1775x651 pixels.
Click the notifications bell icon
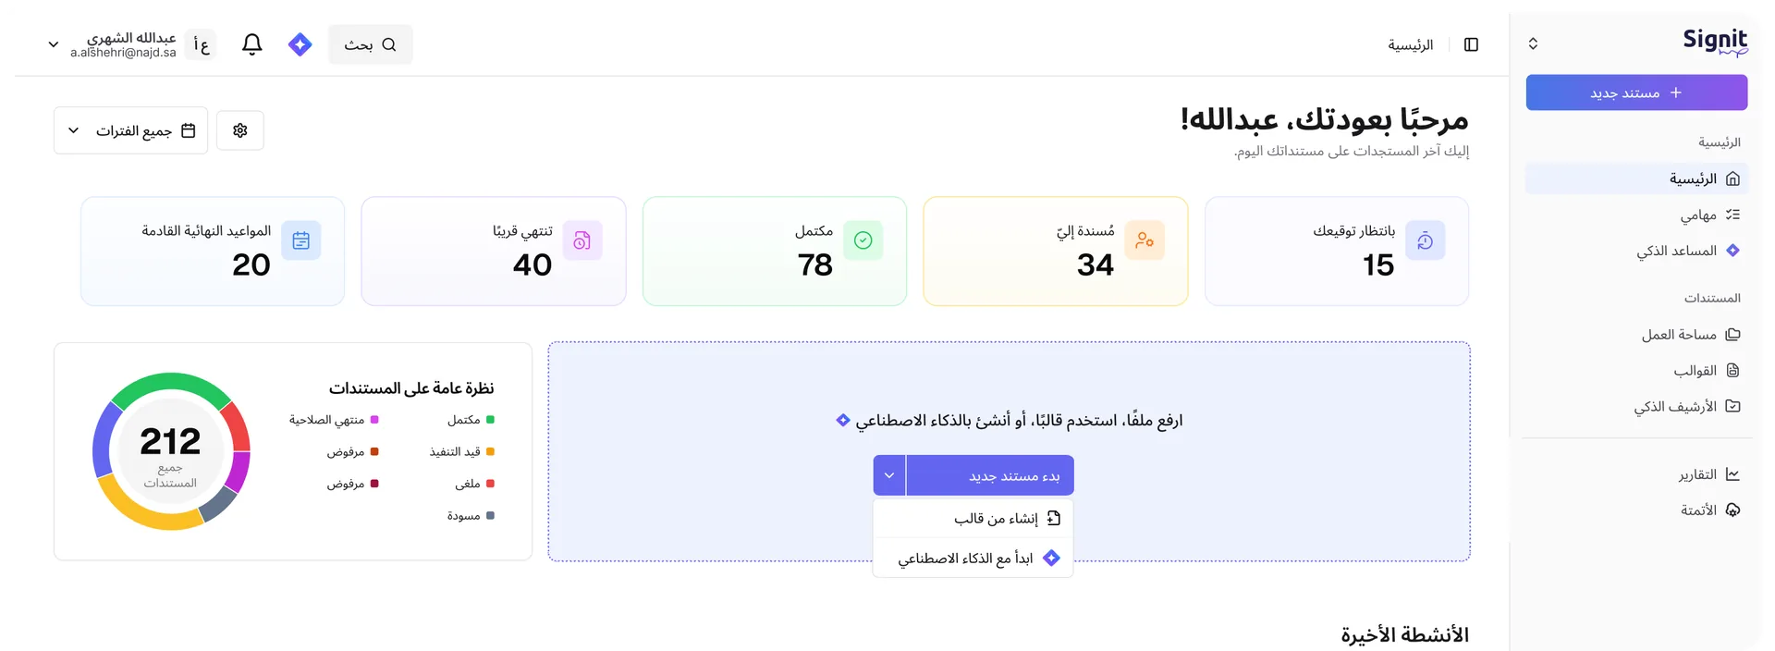(251, 43)
